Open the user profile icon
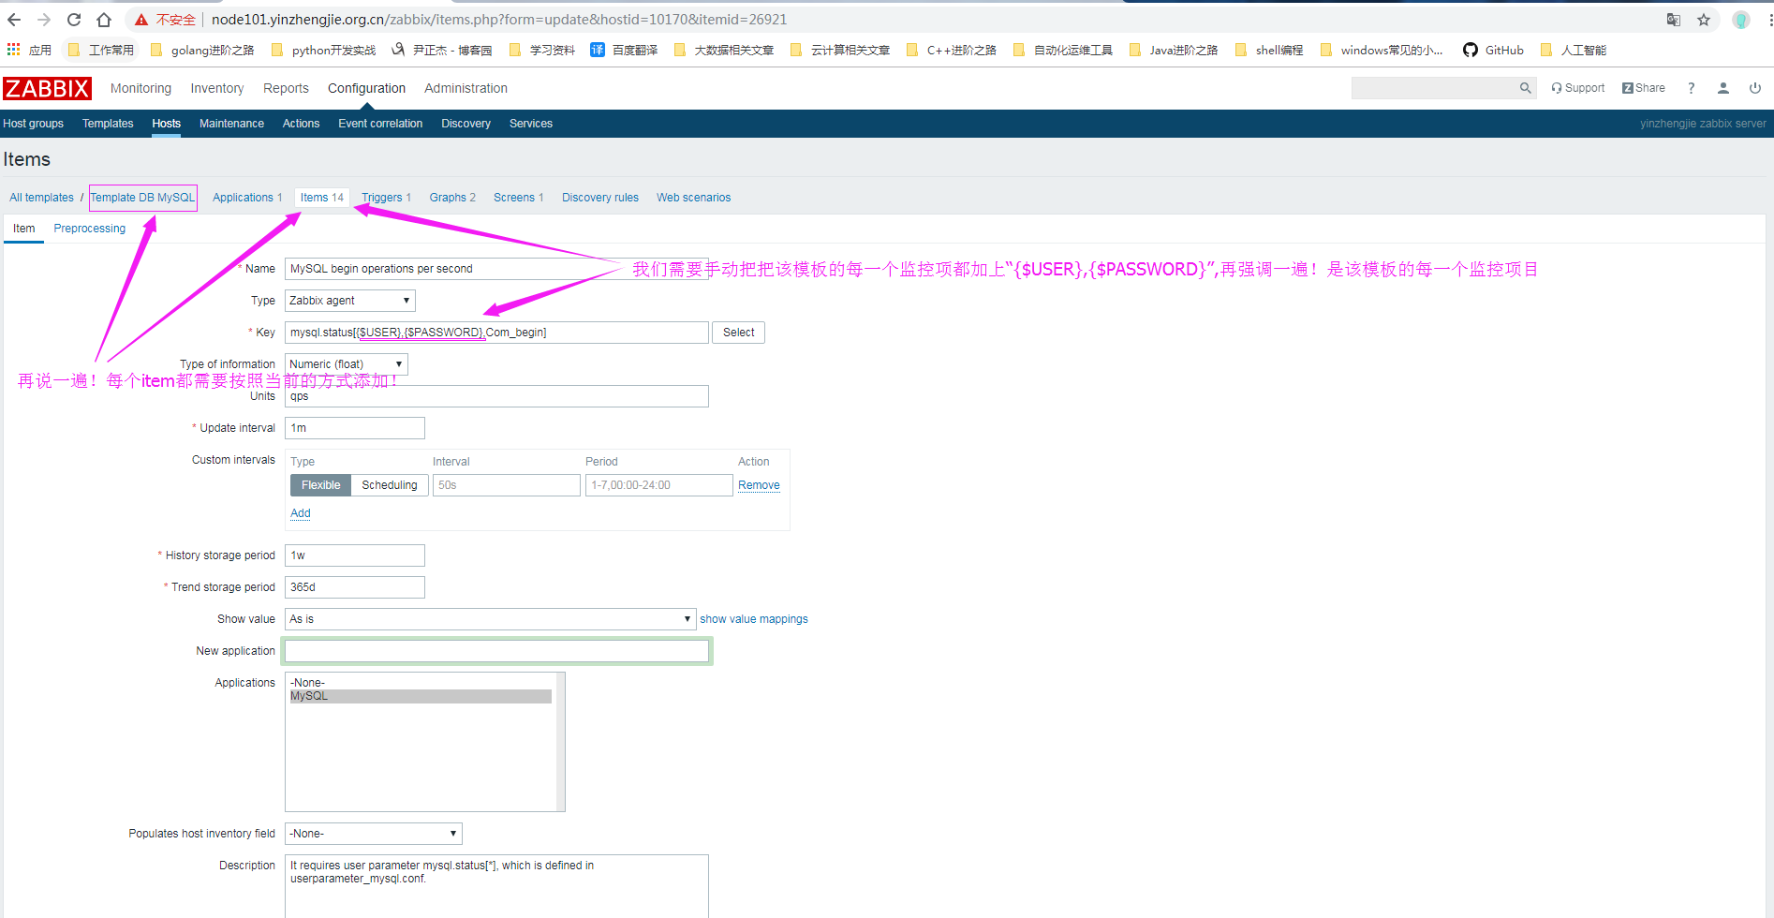This screenshot has width=1774, height=918. click(1723, 88)
